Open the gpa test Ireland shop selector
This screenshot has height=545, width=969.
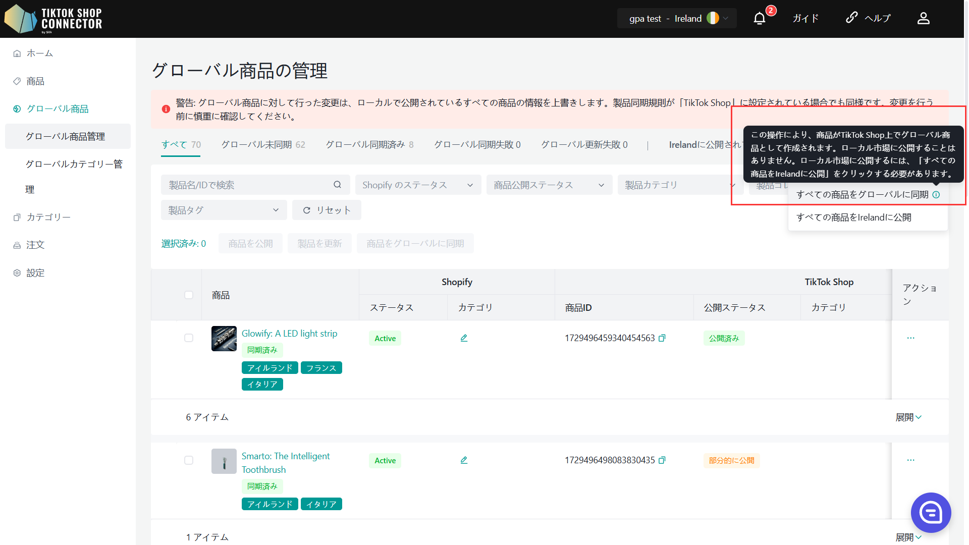point(677,19)
